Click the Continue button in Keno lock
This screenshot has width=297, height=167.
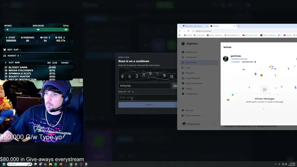pyautogui.click(x=148, y=105)
